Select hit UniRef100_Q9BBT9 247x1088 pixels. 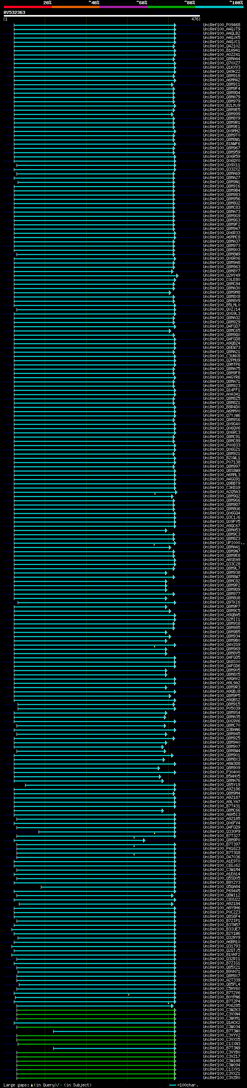(222, 483)
